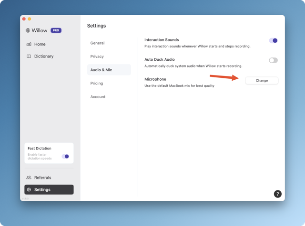Screen dimensions: 305x226
Task: Click the Referrals people icon
Action: (29, 178)
